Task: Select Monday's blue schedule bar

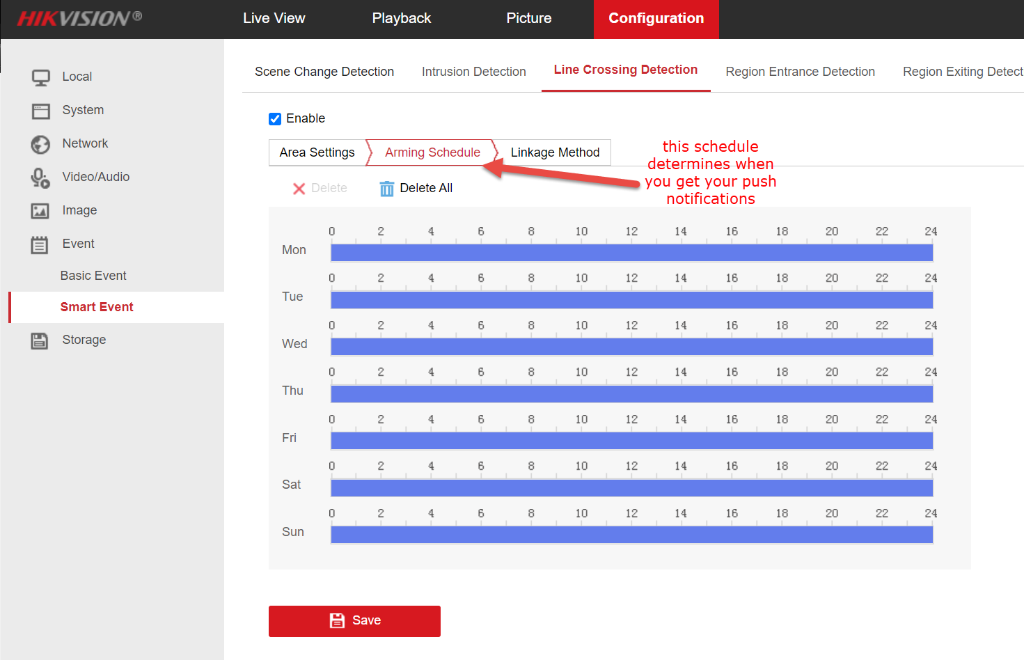Action: (x=631, y=253)
